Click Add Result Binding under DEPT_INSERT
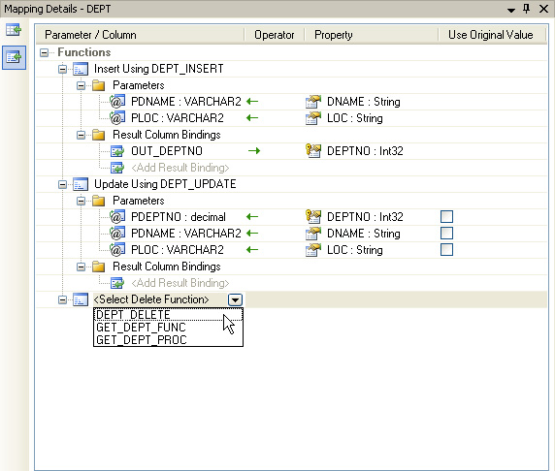 point(180,168)
